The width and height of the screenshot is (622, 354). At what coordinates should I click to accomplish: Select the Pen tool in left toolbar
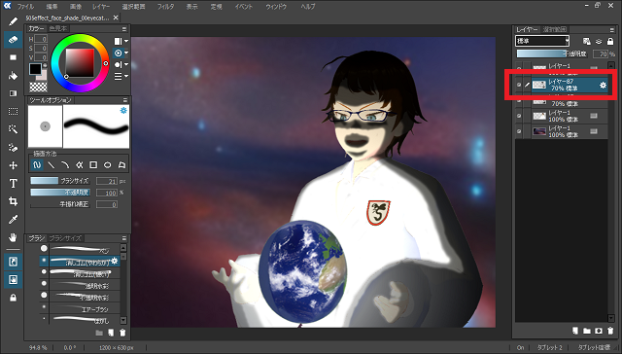click(x=13, y=21)
